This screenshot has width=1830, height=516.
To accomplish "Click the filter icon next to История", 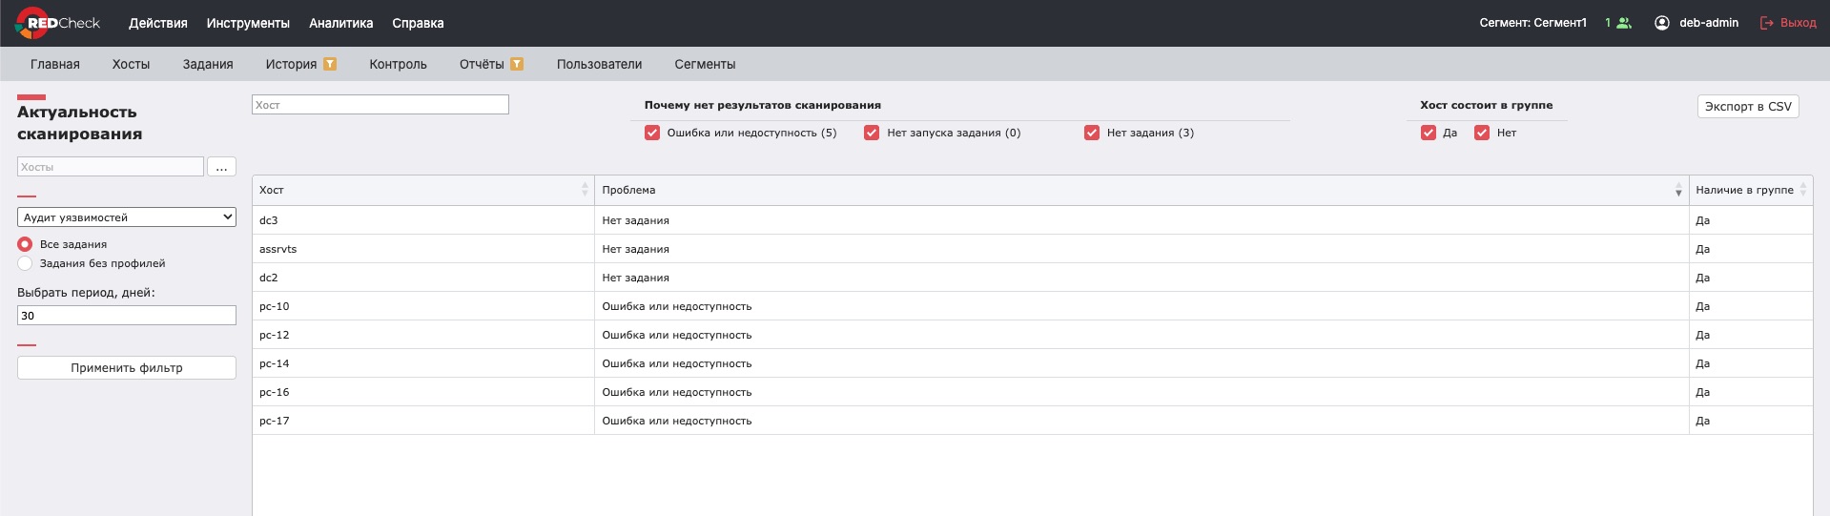I will click(x=330, y=64).
